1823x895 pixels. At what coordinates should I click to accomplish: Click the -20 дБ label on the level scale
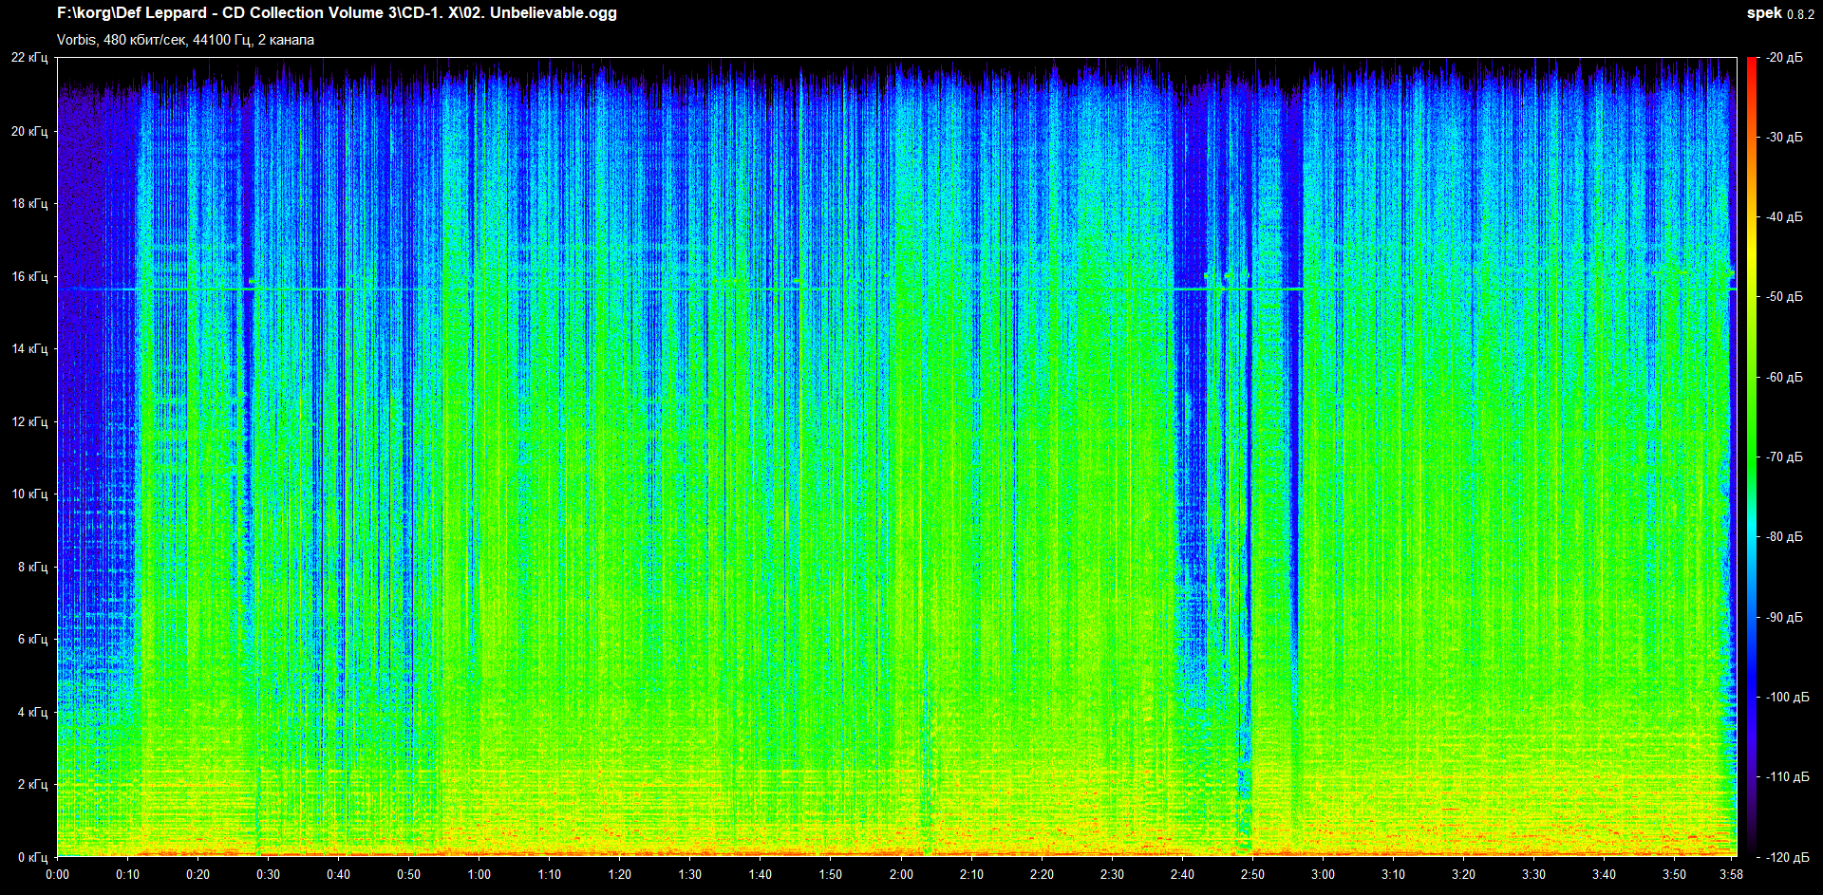click(x=1784, y=58)
